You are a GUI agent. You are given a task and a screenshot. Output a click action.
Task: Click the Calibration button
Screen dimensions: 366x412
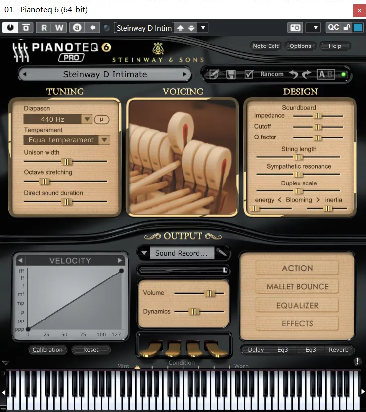47,350
